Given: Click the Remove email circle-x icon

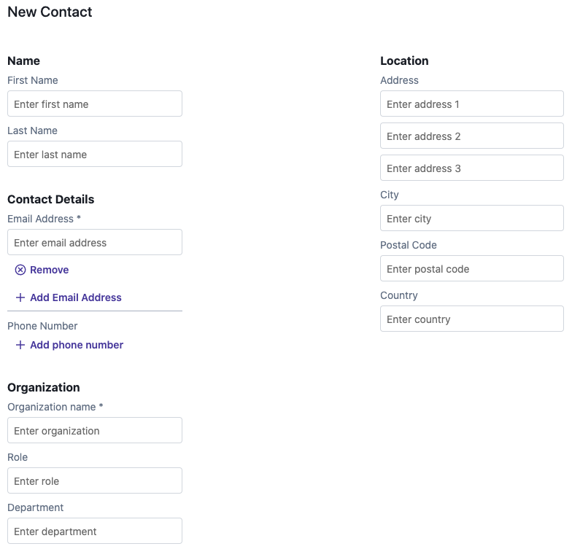Looking at the screenshot, I should tap(20, 270).
